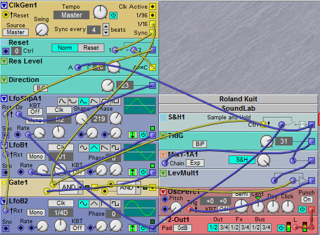The width and height of the screenshot is (320, 235).
Task: Select the Norm mode in Reset module
Action: pos(65,48)
